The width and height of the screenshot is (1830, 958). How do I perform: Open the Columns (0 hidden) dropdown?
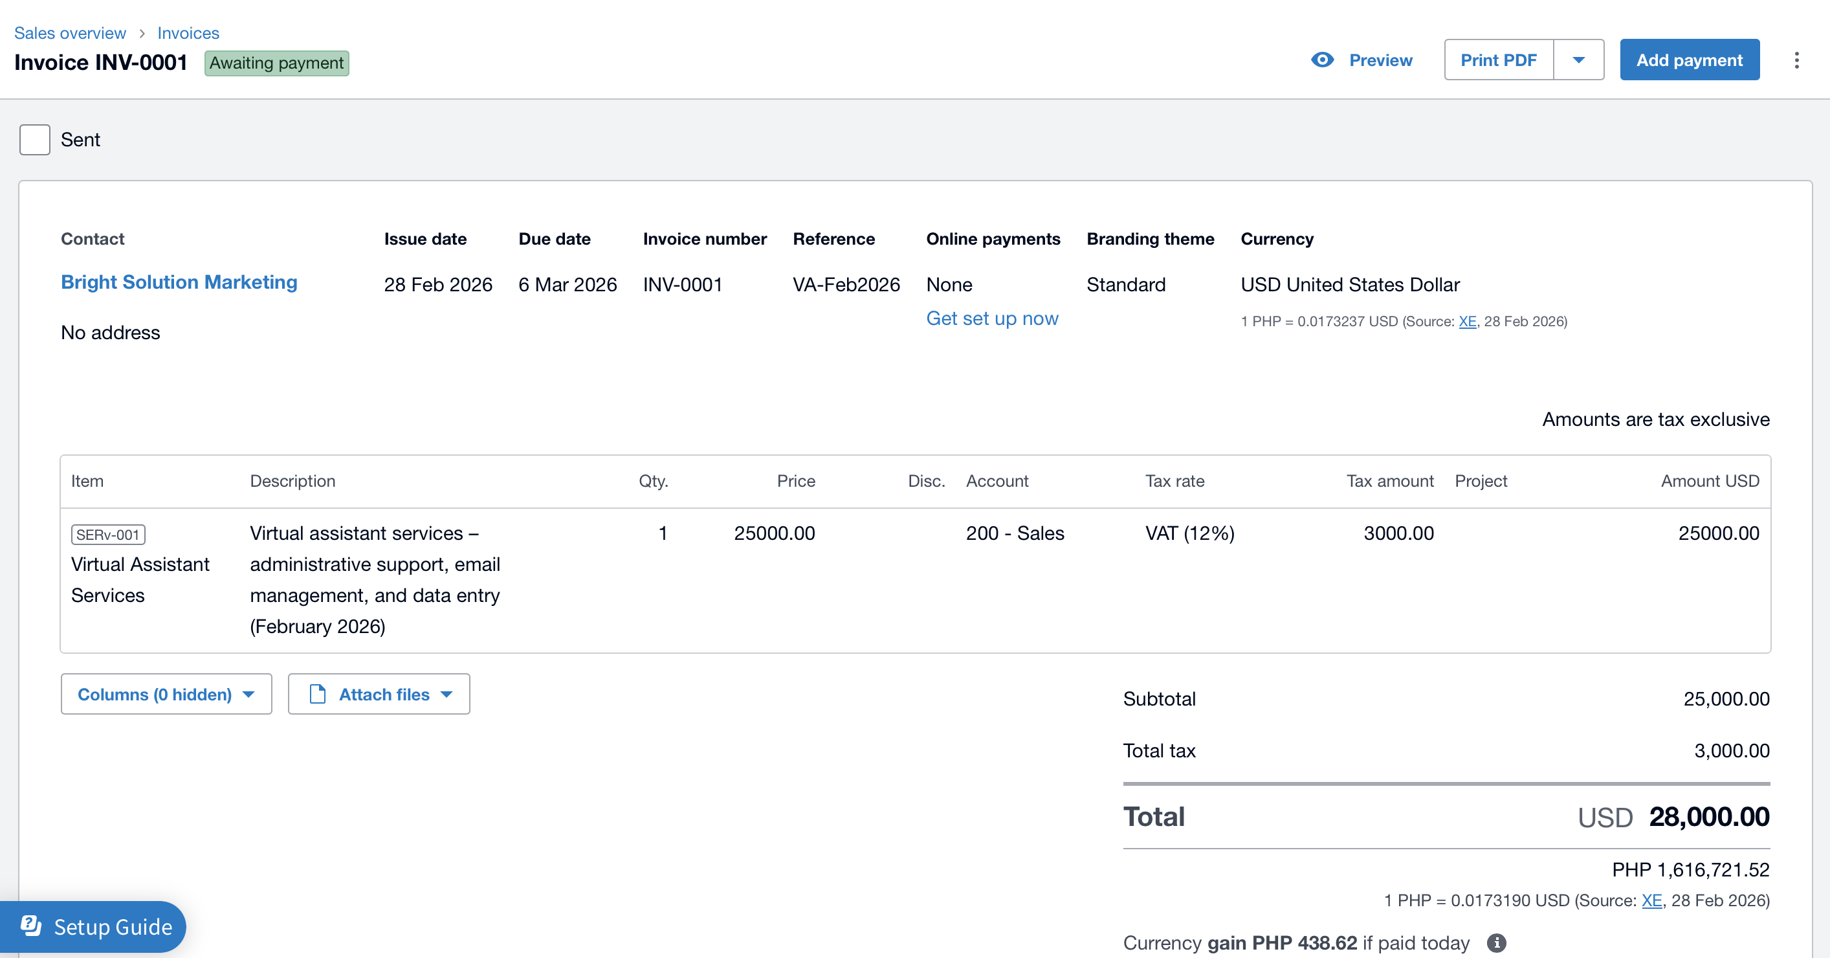(166, 694)
